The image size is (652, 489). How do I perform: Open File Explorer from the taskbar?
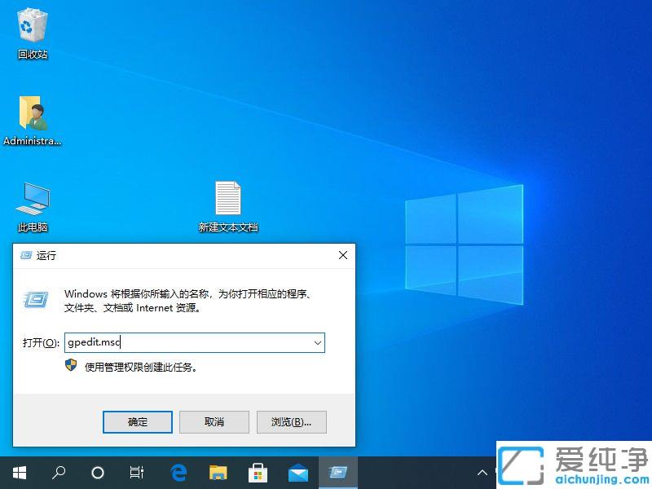point(218,473)
